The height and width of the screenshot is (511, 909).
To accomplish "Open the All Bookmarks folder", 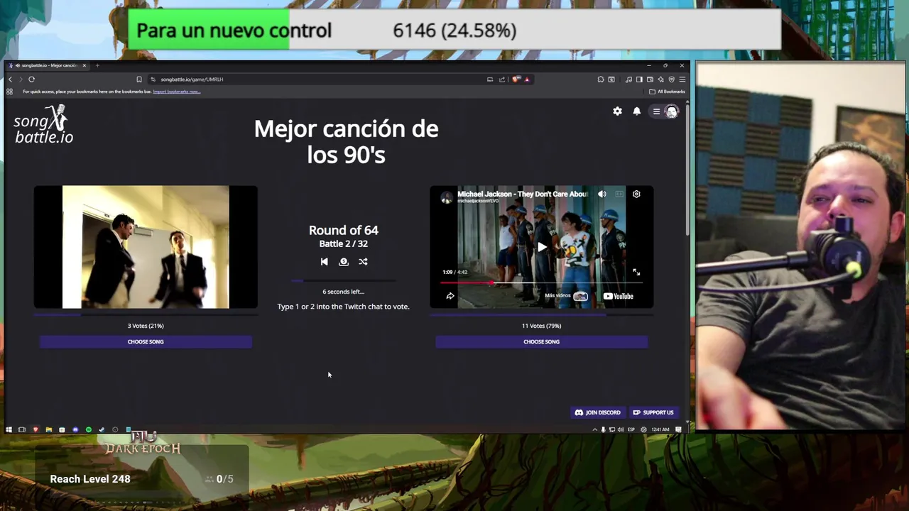I will coord(667,92).
